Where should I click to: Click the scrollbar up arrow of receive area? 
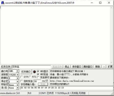point(111,8)
